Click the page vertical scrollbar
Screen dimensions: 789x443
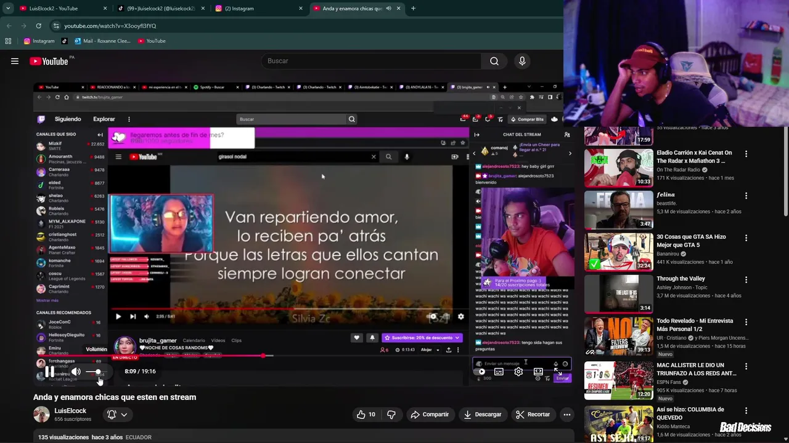(x=786, y=172)
